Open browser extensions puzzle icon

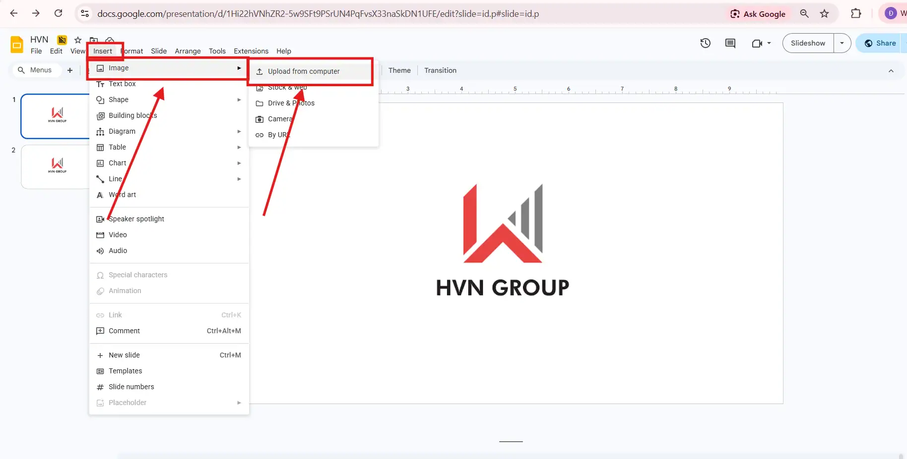pos(856,13)
